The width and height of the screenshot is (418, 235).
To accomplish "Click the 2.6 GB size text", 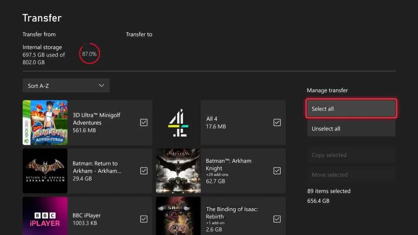I will (214, 229).
